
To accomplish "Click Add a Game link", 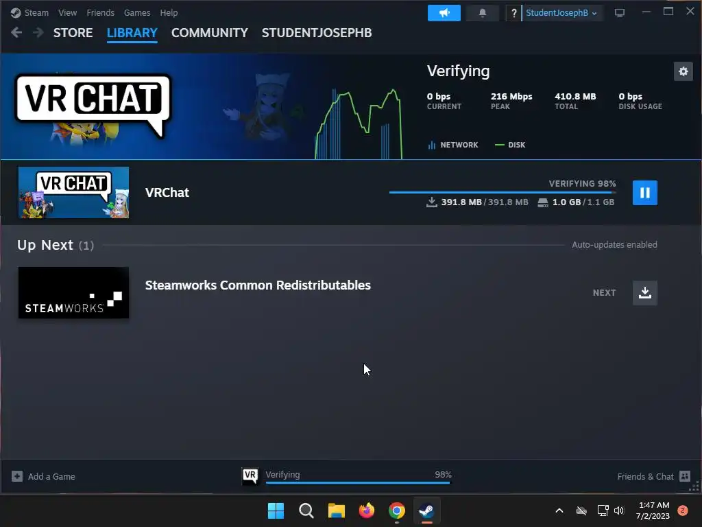I will coord(51,476).
